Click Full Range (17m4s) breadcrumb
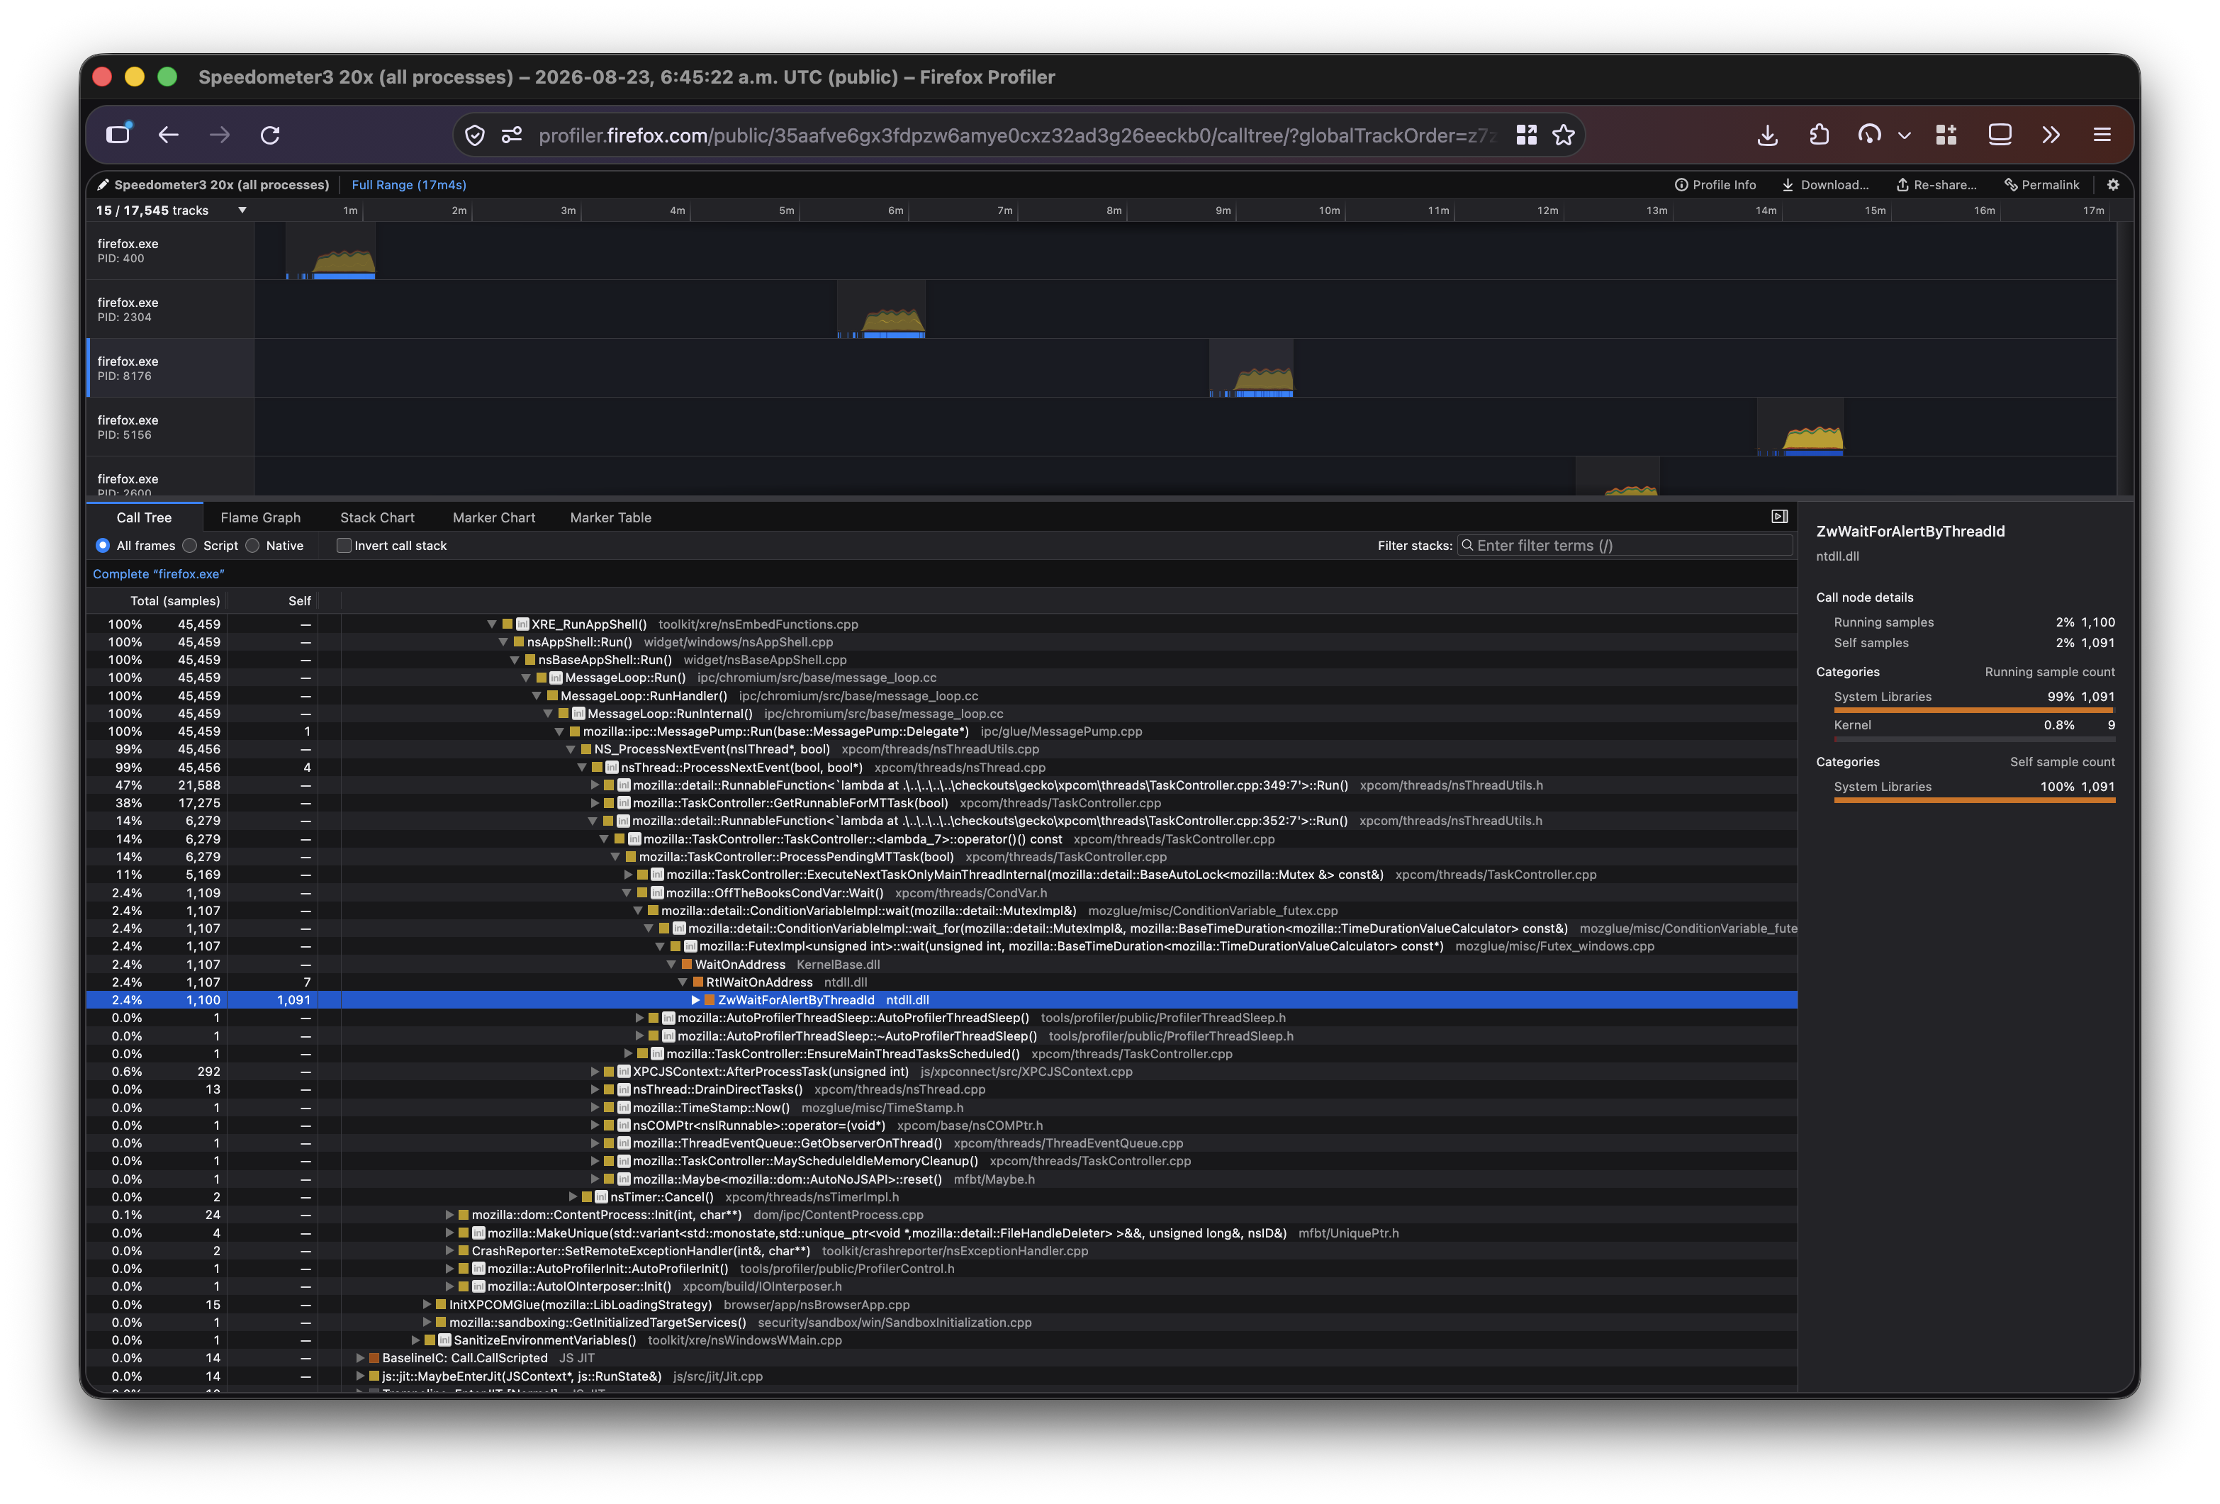The image size is (2220, 1504). pos(409,185)
